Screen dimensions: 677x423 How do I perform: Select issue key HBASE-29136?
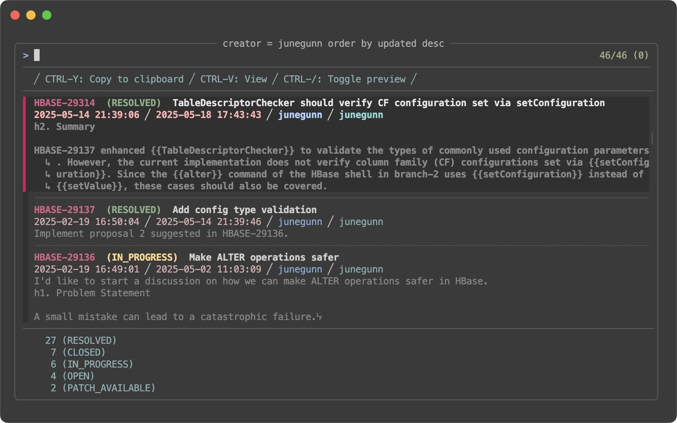(x=65, y=257)
